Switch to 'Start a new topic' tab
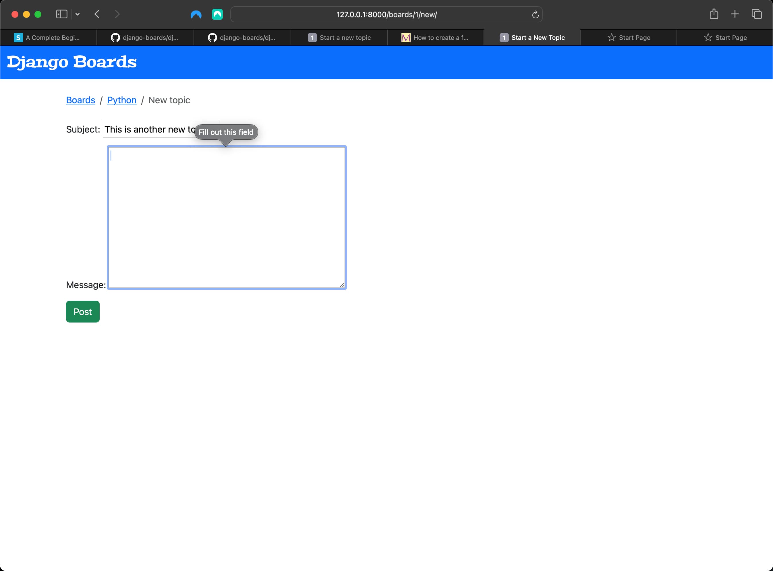 point(339,38)
